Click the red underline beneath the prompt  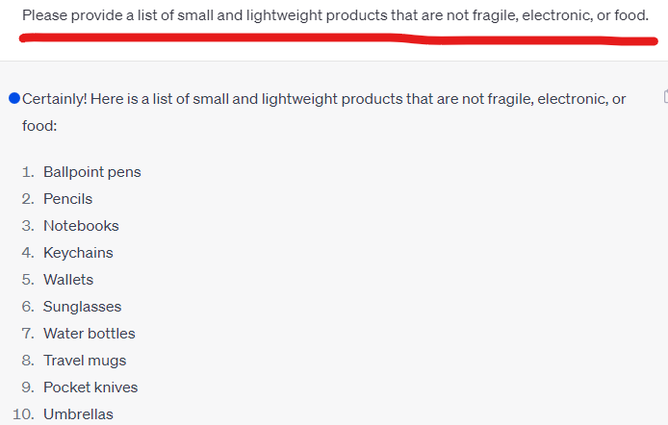335,38
